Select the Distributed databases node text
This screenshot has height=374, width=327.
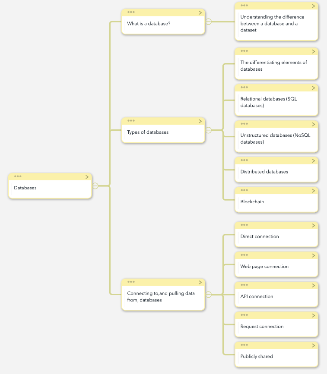264,172
